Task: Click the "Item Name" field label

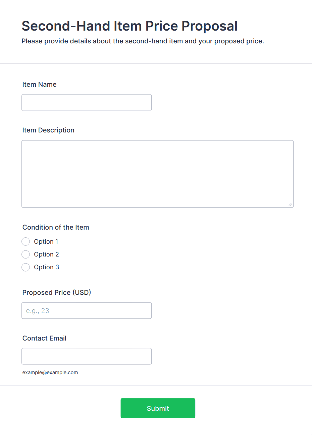Action: 39,85
